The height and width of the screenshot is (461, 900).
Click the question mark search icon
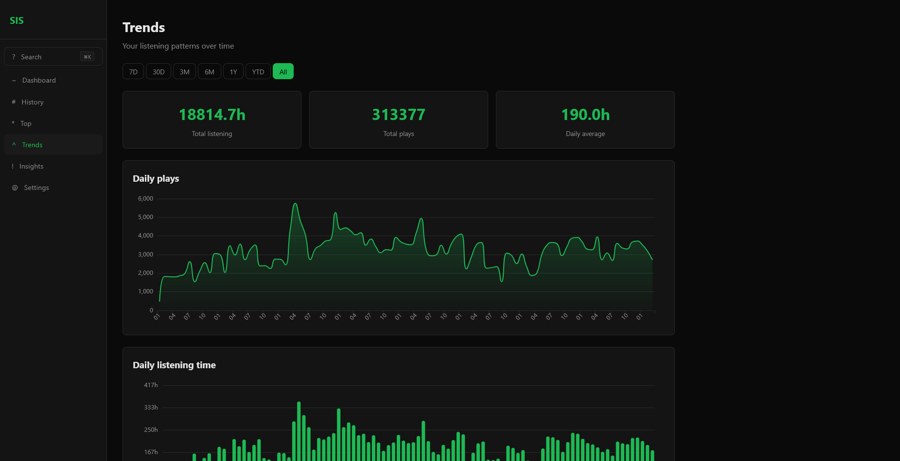[x=14, y=57]
